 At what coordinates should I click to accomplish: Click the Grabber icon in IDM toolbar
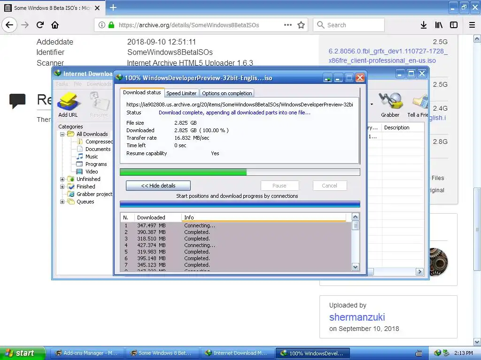390,105
